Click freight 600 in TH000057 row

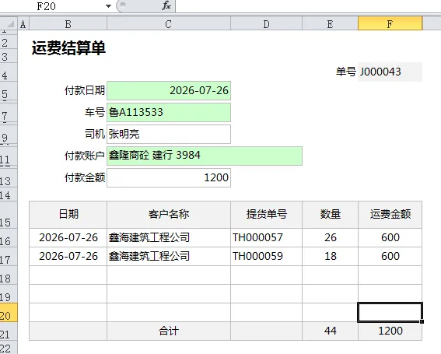pos(390,238)
